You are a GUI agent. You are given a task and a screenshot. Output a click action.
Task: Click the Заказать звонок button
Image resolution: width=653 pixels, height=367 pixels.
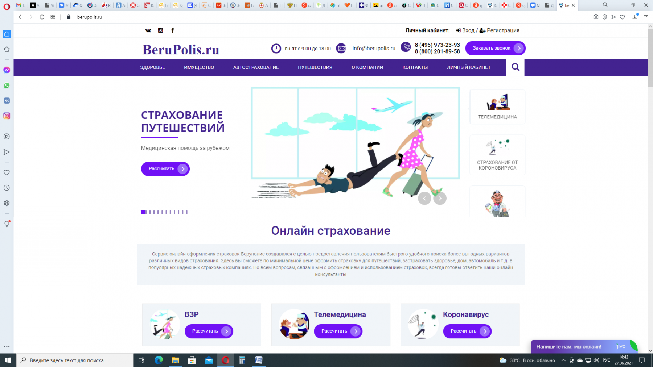[495, 48]
